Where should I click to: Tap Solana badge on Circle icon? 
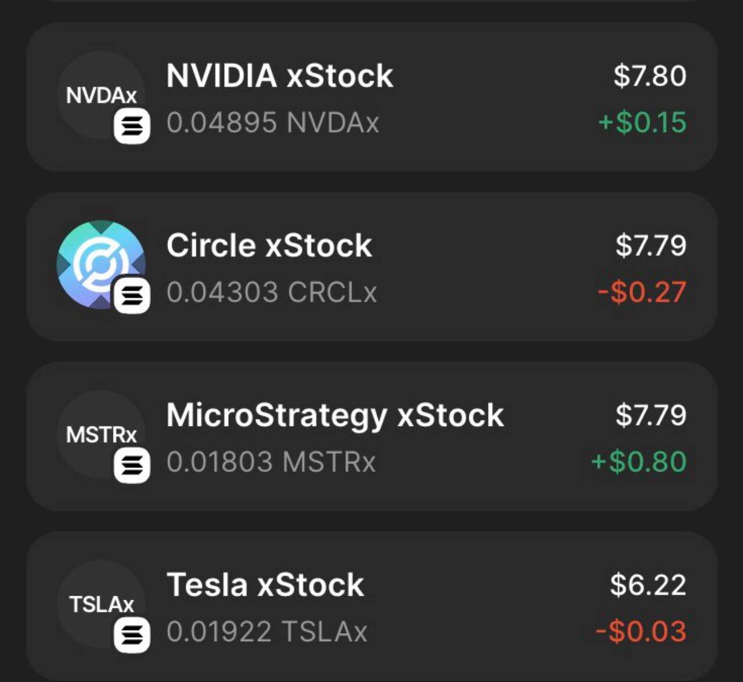tap(132, 295)
